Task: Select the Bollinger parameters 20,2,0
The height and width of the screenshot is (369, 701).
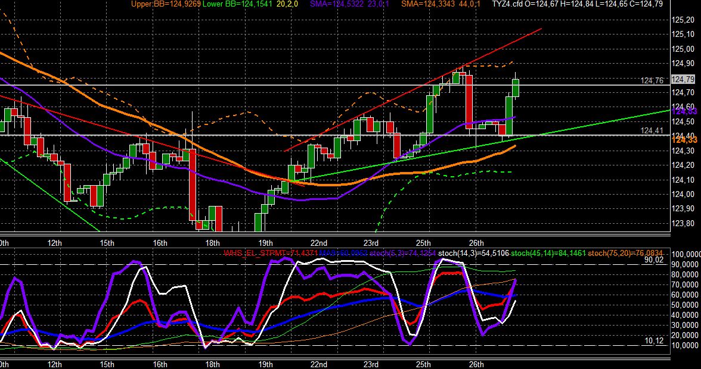Action: 289,4
